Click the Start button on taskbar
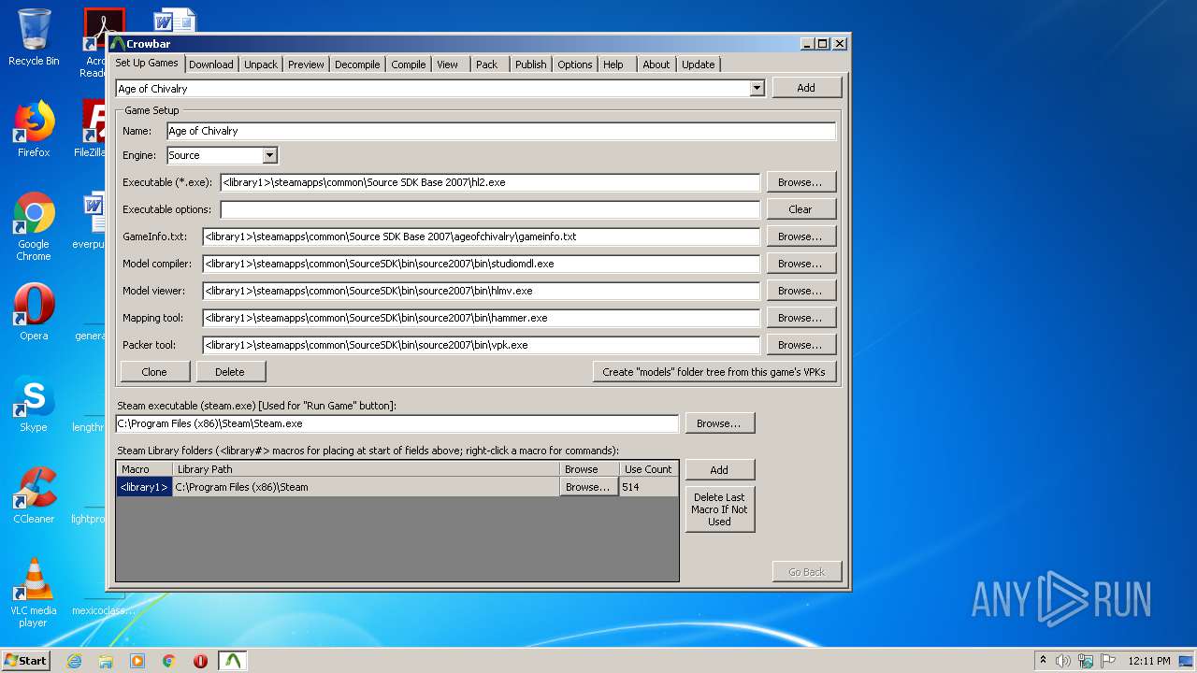1197x673 pixels. coord(26,660)
